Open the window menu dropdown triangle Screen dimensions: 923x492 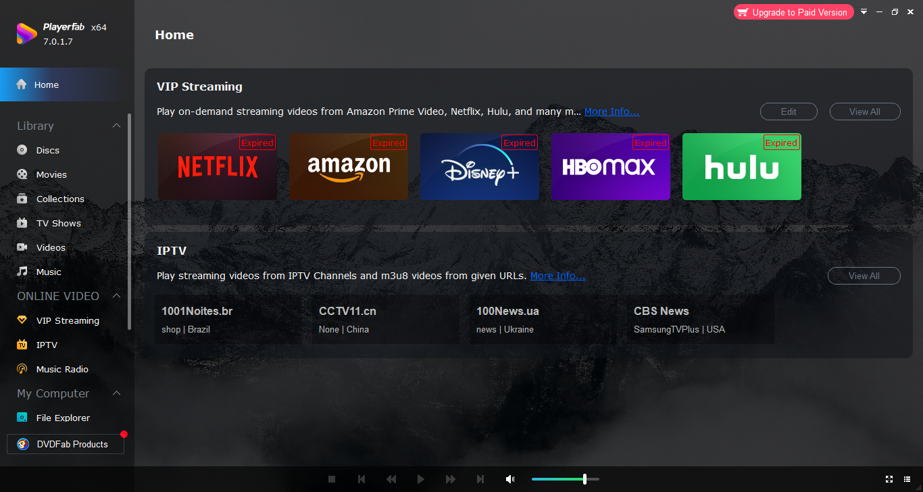click(x=864, y=12)
